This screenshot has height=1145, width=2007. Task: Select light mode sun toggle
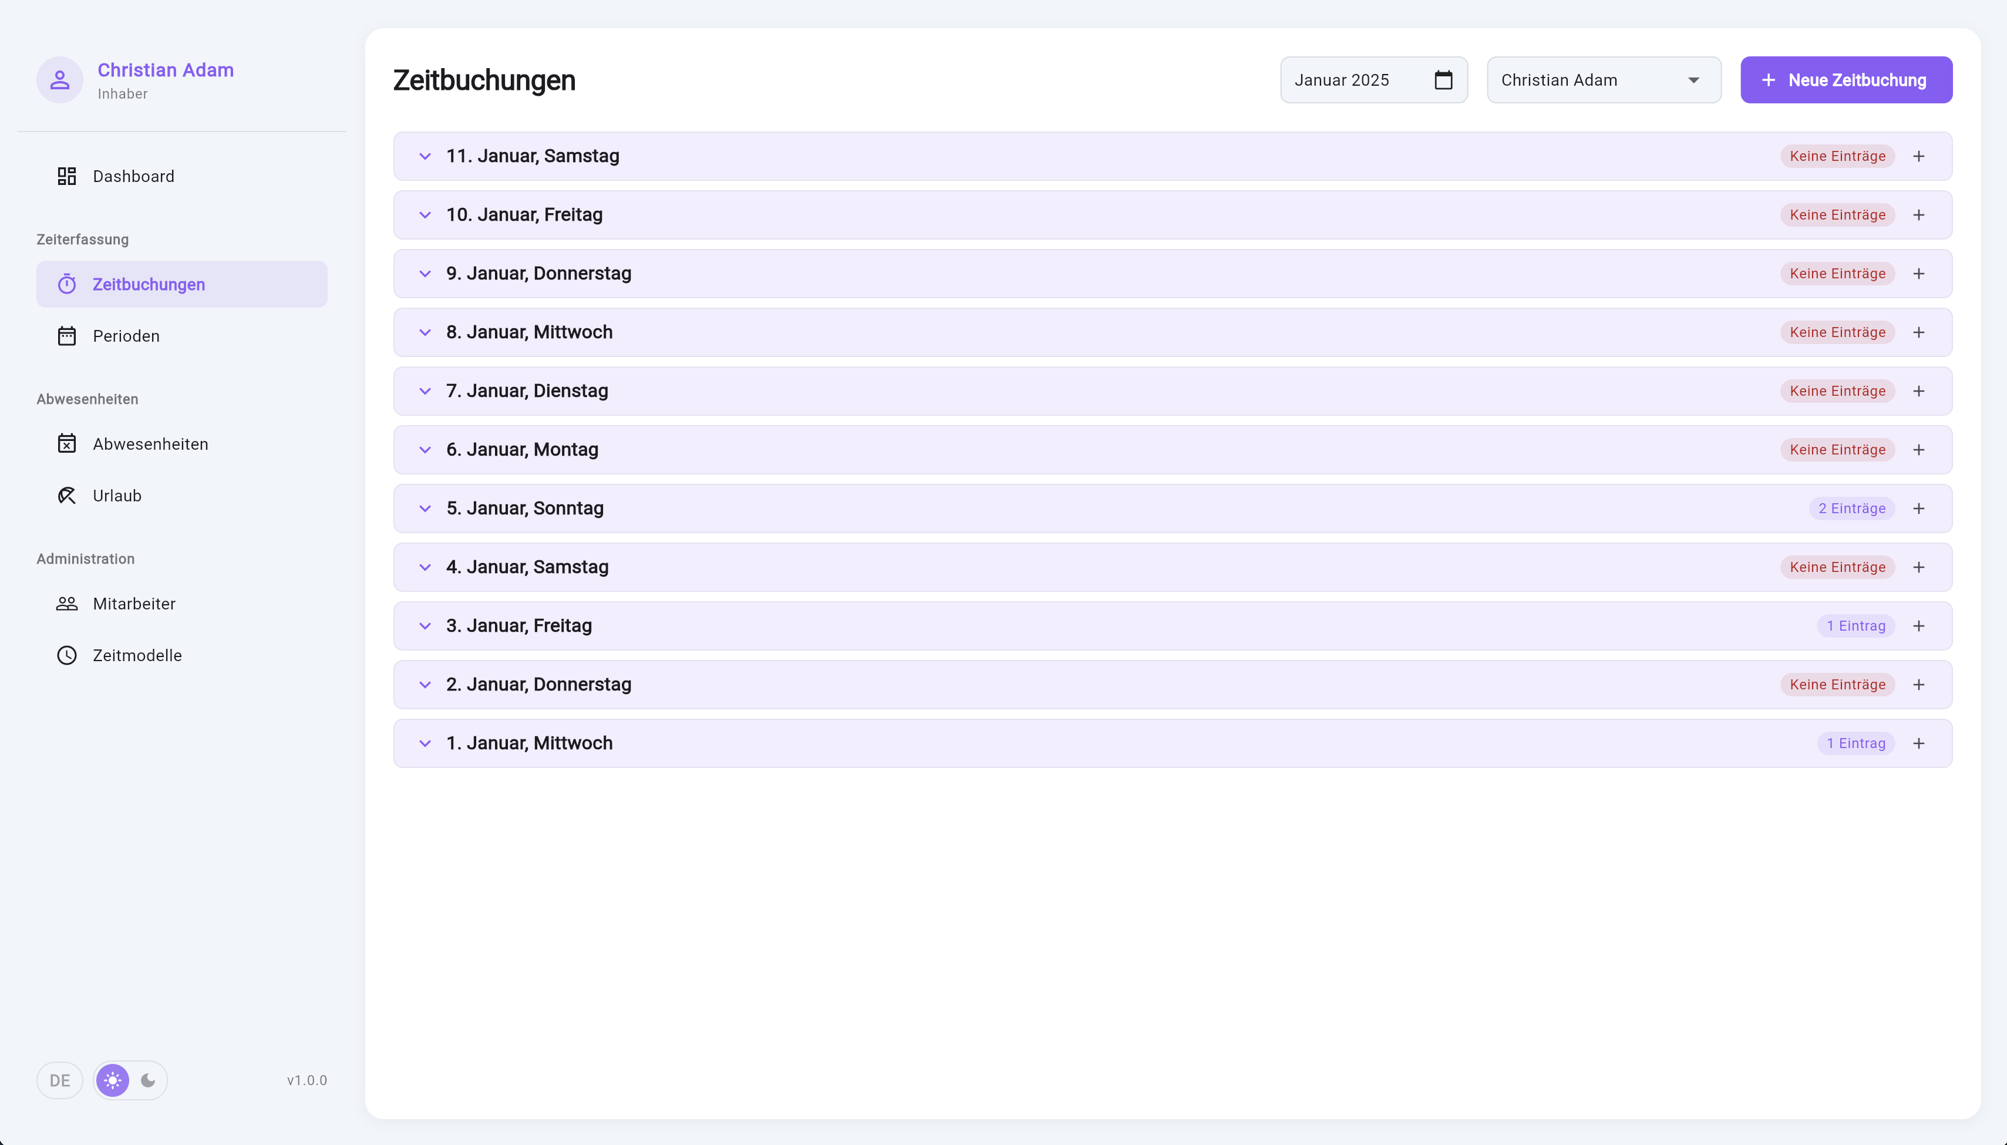coord(113,1080)
